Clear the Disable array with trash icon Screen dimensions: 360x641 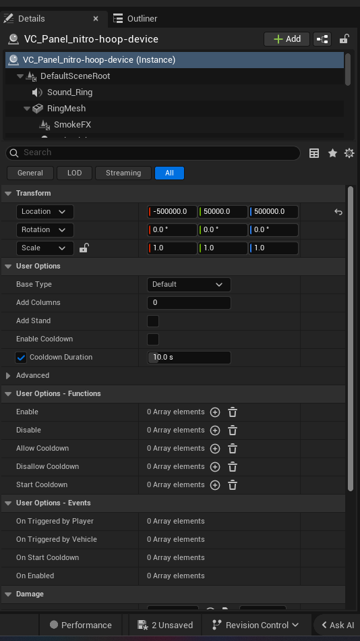233,430
